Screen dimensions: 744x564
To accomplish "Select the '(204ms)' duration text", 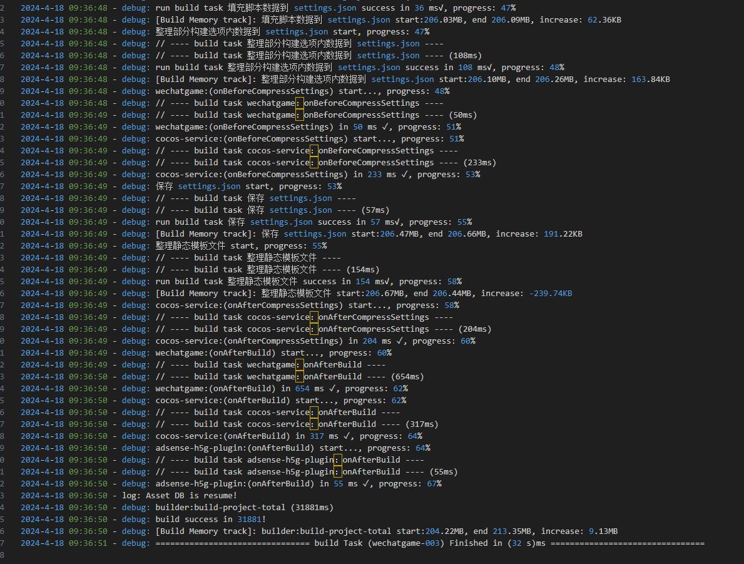I will (474, 329).
